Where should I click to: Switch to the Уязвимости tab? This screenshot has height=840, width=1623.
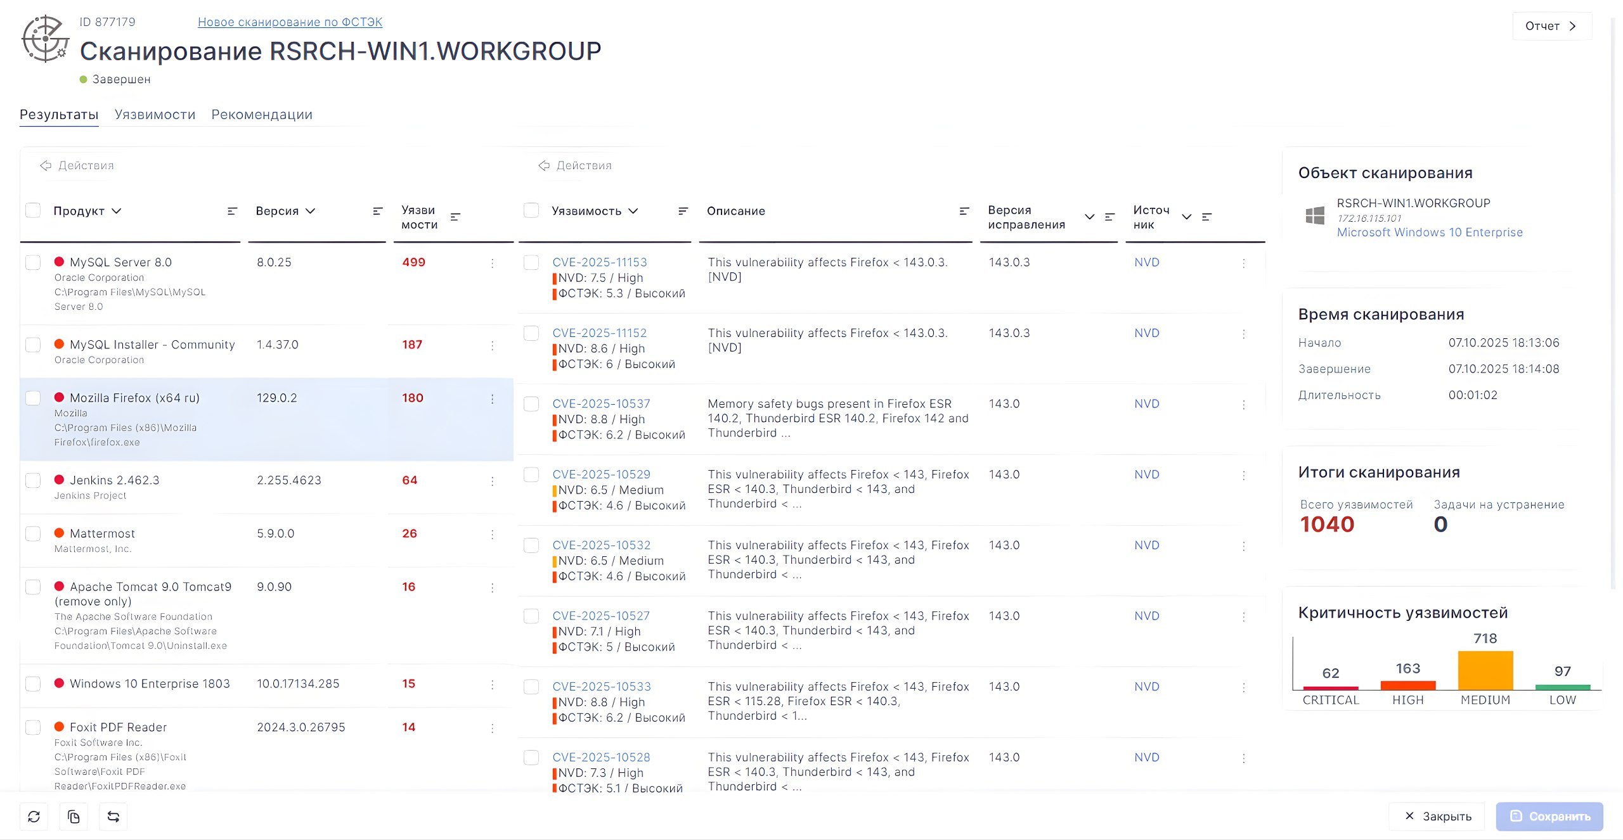155,115
